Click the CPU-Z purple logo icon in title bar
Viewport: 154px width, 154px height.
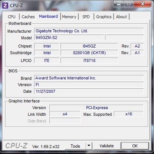click(x=5, y=6)
